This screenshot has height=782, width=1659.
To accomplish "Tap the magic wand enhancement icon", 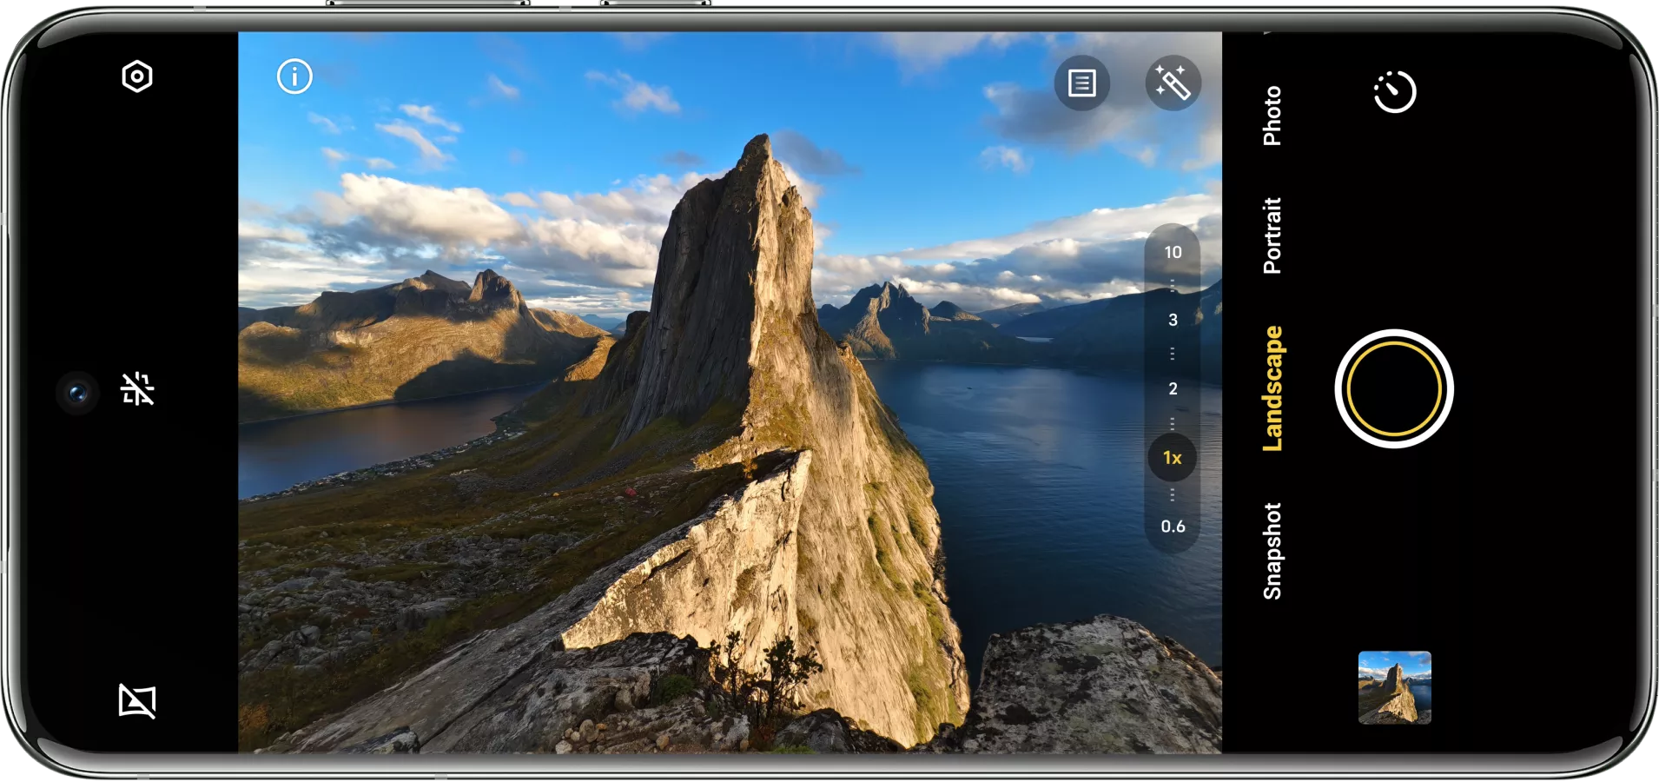I will pyautogui.click(x=1173, y=83).
